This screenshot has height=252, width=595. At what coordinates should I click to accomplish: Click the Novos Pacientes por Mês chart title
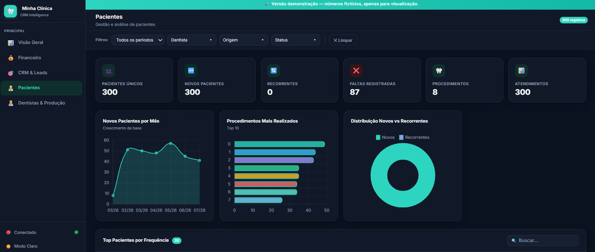coord(131,121)
